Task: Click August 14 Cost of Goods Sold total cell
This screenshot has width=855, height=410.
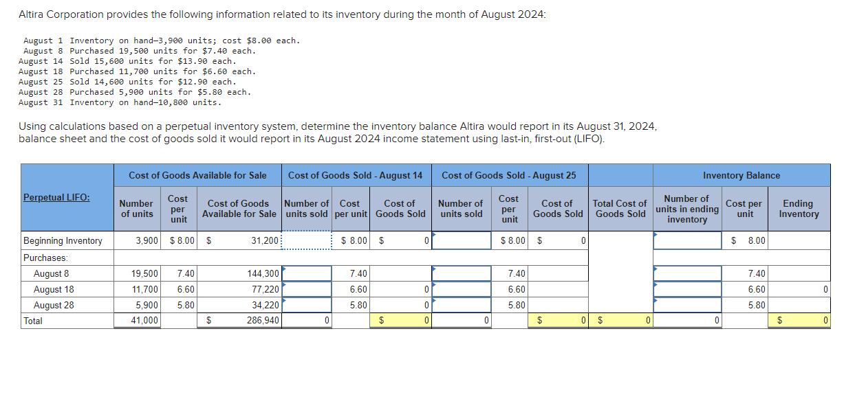Action: point(400,321)
